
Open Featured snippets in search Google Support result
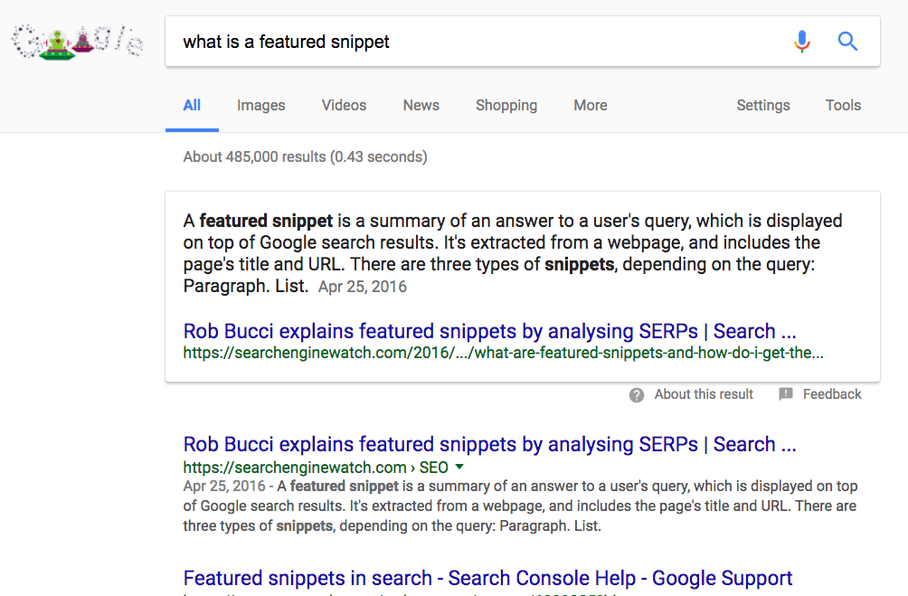[487, 578]
